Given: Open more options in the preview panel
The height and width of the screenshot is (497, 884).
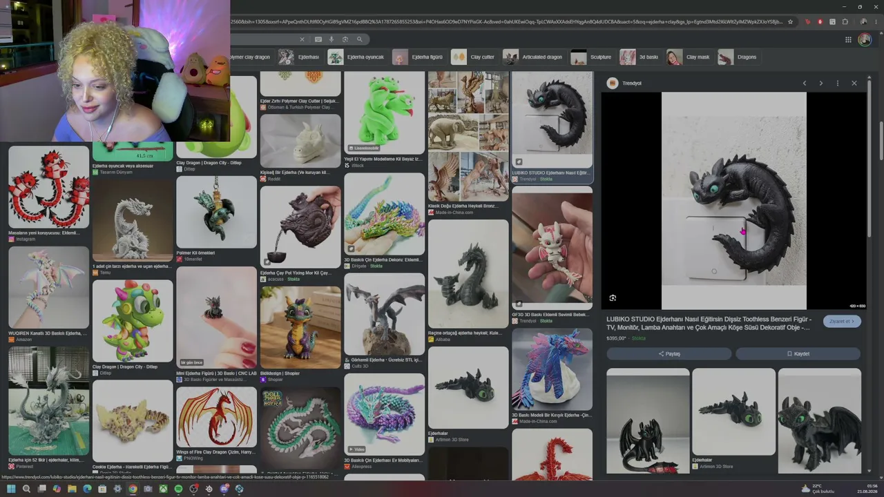Looking at the screenshot, I should pos(837,83).
